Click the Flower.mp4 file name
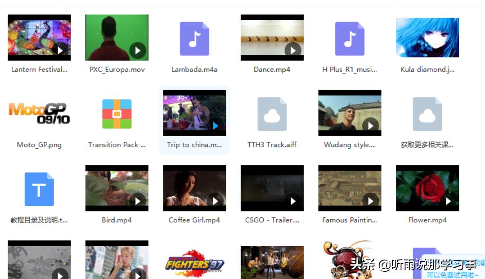Screen dimensions: 485x279 click(427, 220)
